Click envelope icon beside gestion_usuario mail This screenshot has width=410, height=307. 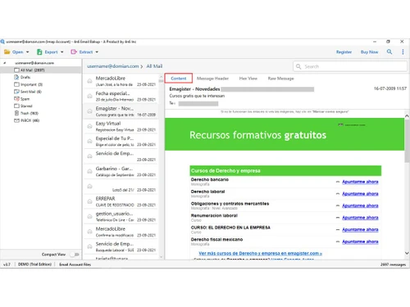(89, 217)
